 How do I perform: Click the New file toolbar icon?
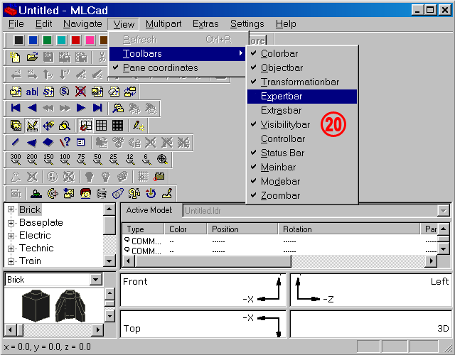[x=16, y=57]
